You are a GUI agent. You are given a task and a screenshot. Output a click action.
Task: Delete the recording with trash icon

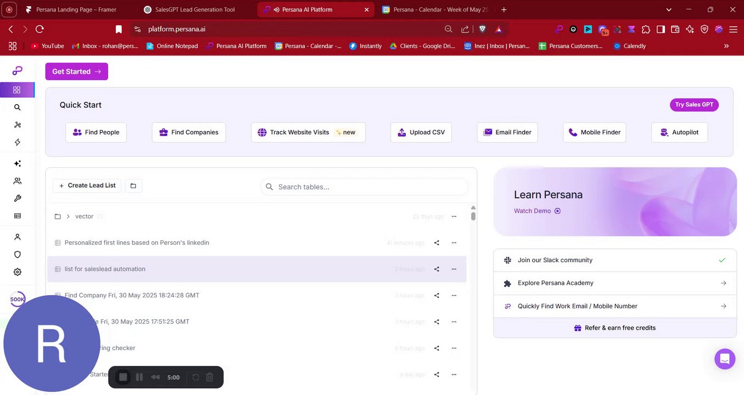coord(209,377)
